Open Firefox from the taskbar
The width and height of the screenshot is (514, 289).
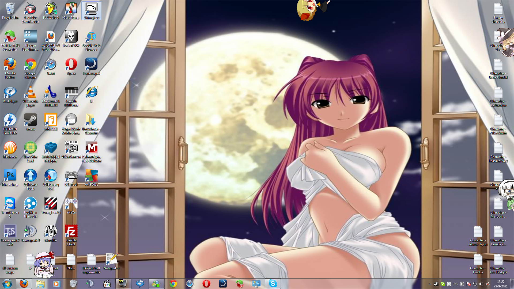(24, 283)
